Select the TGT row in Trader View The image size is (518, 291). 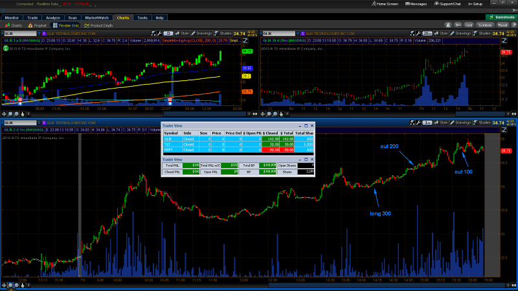(x=238, y=144)
